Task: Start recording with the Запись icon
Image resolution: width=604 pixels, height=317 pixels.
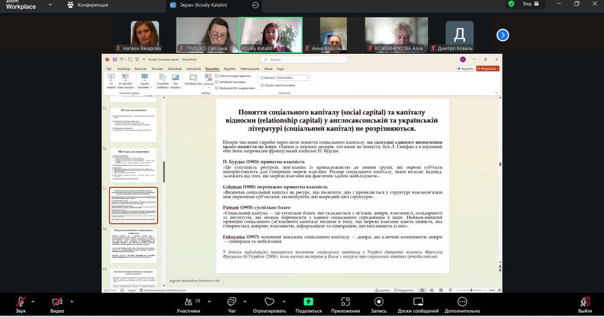Action: click(378, 302)
